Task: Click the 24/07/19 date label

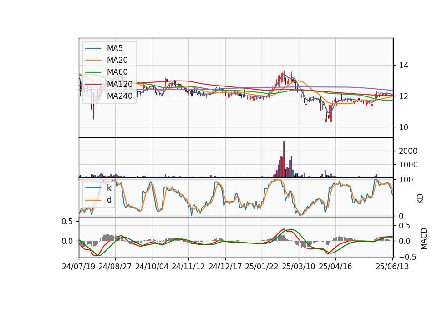Action: point(79,267)
